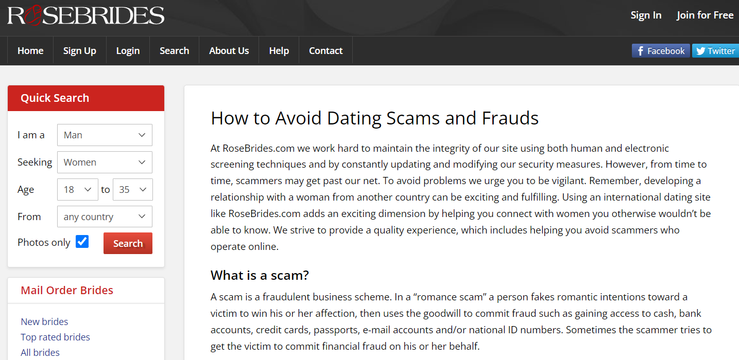Click the Facebook share icon
The height and width of the screenshot is (360, 739).
(661, 50)
